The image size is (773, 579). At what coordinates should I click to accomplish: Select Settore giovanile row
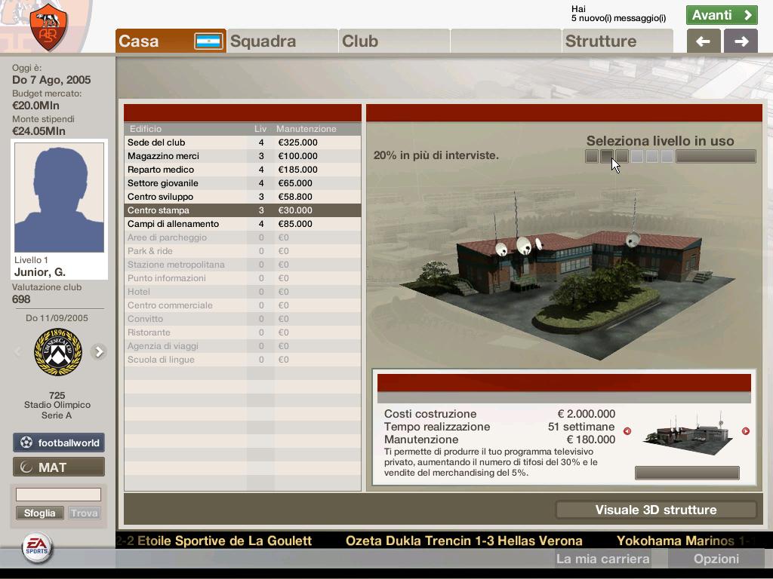(242, 183)
